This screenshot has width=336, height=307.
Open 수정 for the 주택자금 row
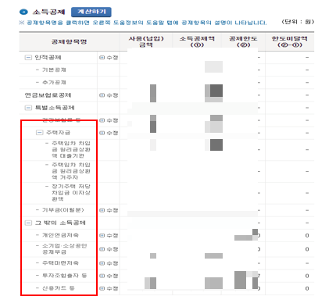109,133
